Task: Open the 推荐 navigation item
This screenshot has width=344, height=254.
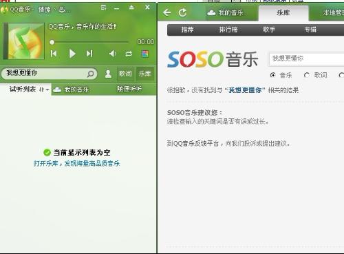Action: click(x=187, y=30)
